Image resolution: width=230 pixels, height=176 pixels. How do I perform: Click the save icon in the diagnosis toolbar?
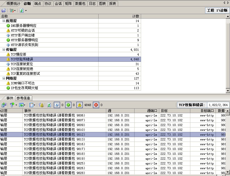(x=3, y=10)
